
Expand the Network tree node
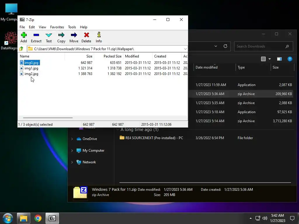pos(72,162)
